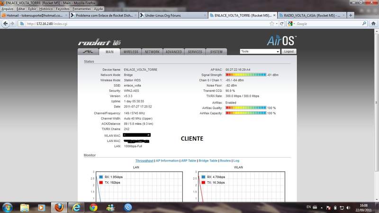
Task: Open Windows Explorer from the taskbar
Action: (25, 207)
